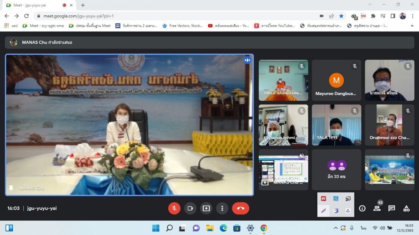Show the participants list with 42 people
The height and width of the screenshot is (235, 419).
(x=377, y=208)
